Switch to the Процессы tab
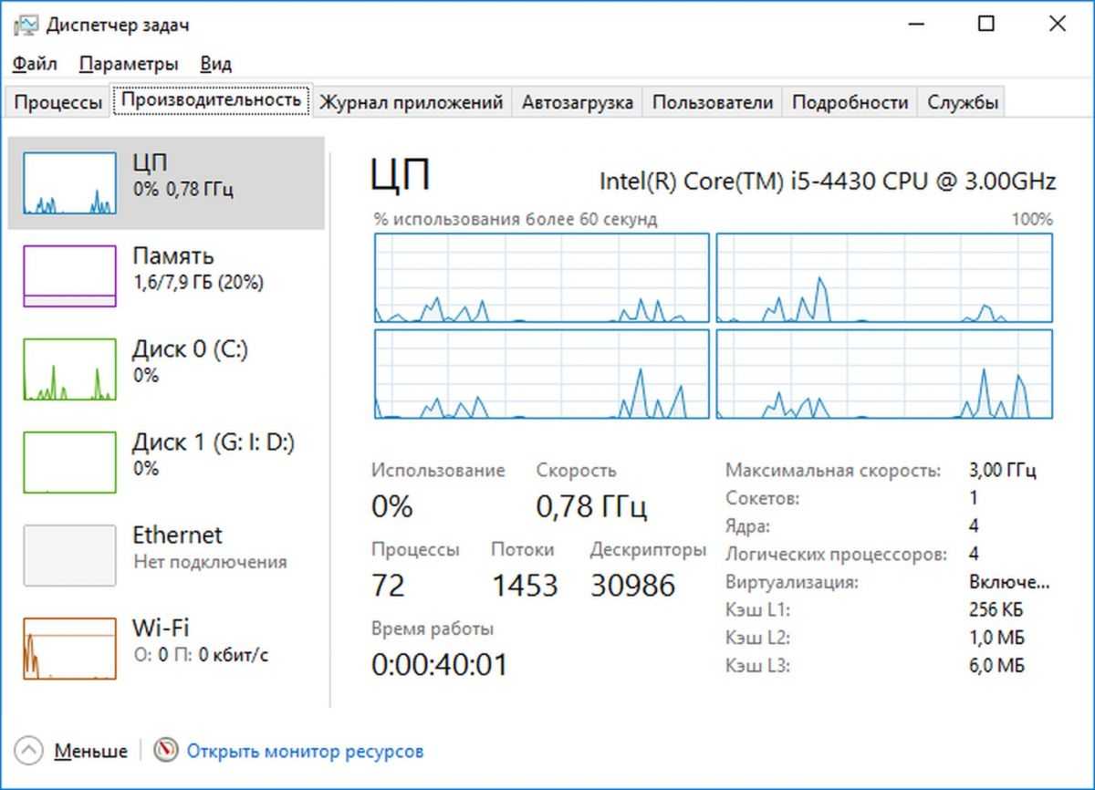Screen dimensions: 1095x790 [57, 102]
